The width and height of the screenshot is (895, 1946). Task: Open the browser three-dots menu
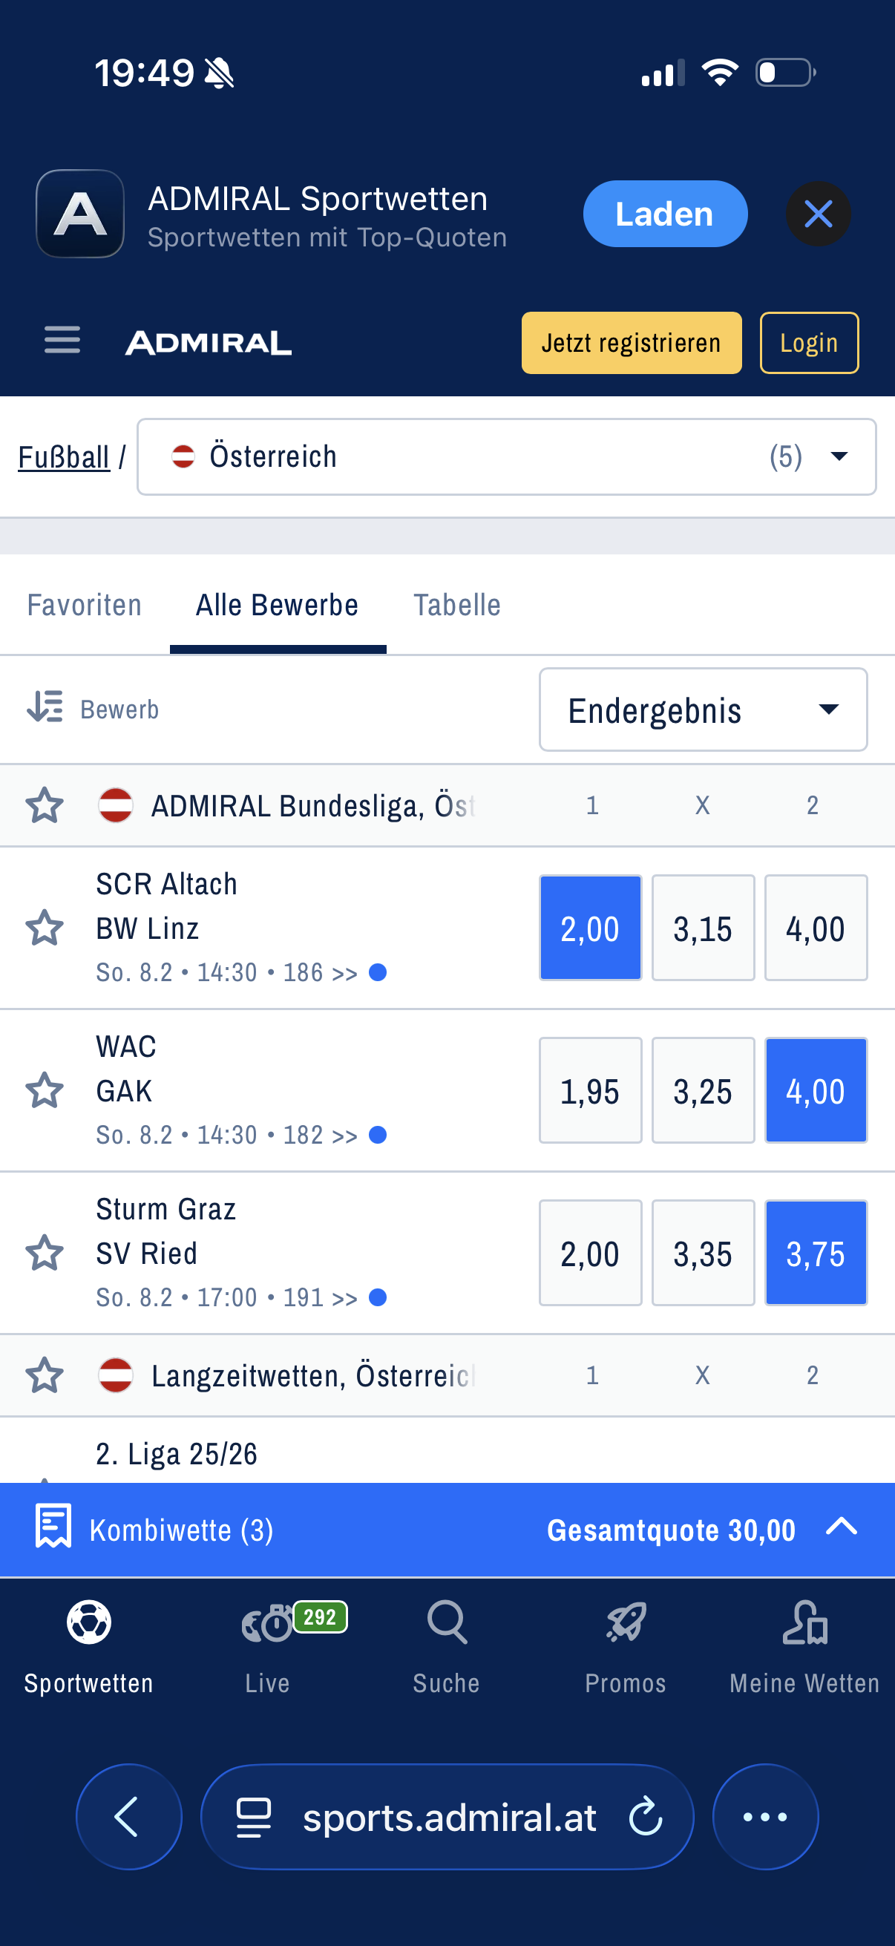[765, 1816]
